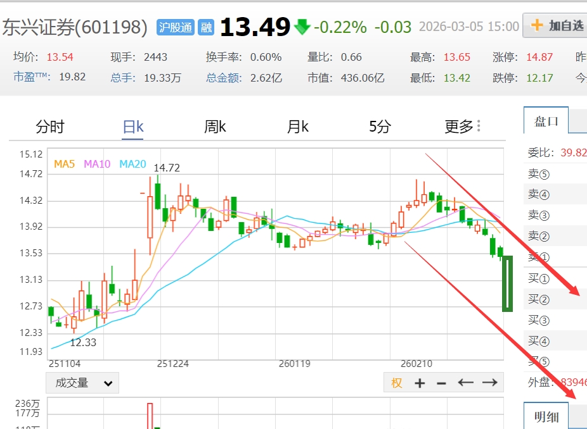Click the 总金额 label link
587x429 pixels.
coord(224,78)
